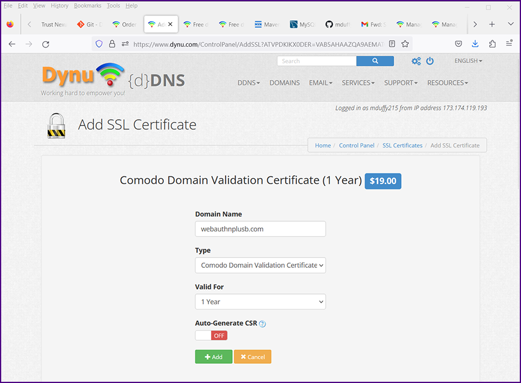Go back to the previous page
The width and height of the screenshot is (521, 383).
point(12,44)
